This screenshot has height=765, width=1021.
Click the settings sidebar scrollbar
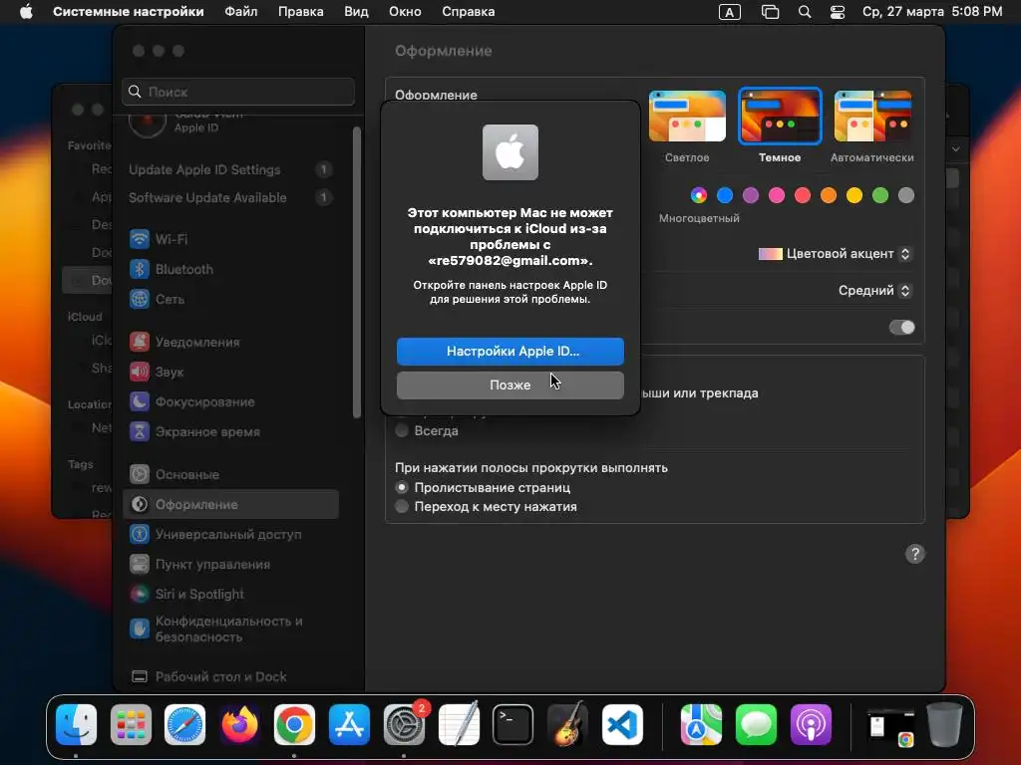pyautogui.click(x=356, y=272)
